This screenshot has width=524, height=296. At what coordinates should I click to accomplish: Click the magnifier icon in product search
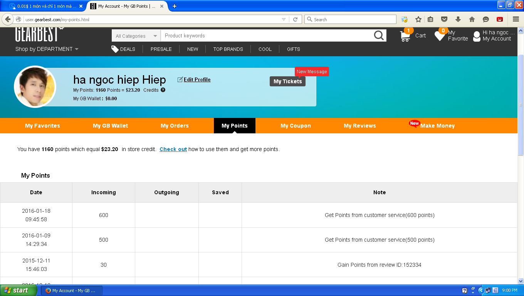(x=379, y=35)
